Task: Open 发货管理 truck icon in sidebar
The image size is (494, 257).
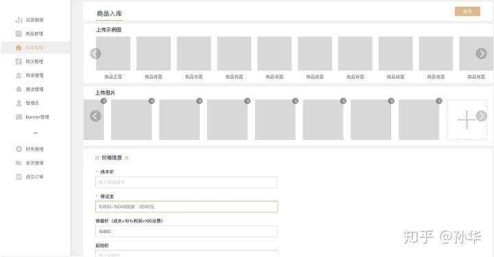Action: [x=19, y=162]
